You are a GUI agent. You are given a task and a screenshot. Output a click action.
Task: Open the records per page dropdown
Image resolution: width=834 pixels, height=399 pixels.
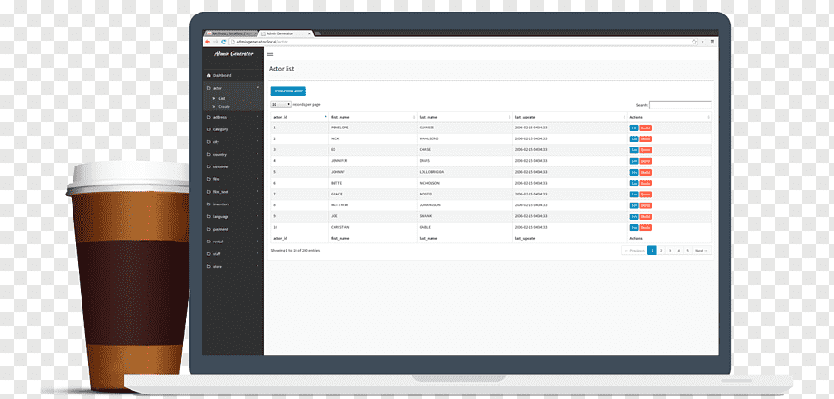(281, 105)
